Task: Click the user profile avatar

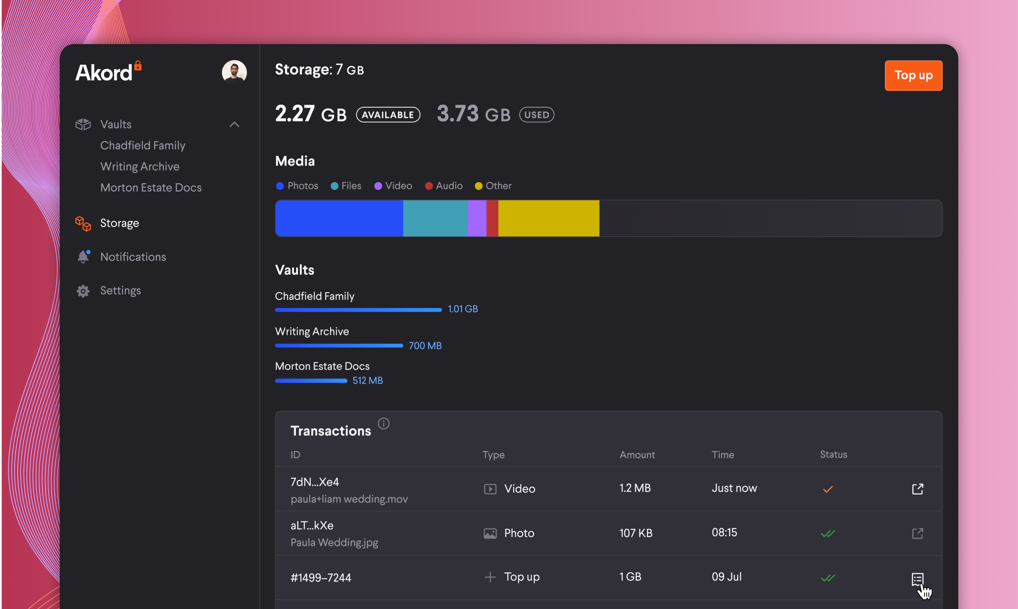Action: (234, 73)
